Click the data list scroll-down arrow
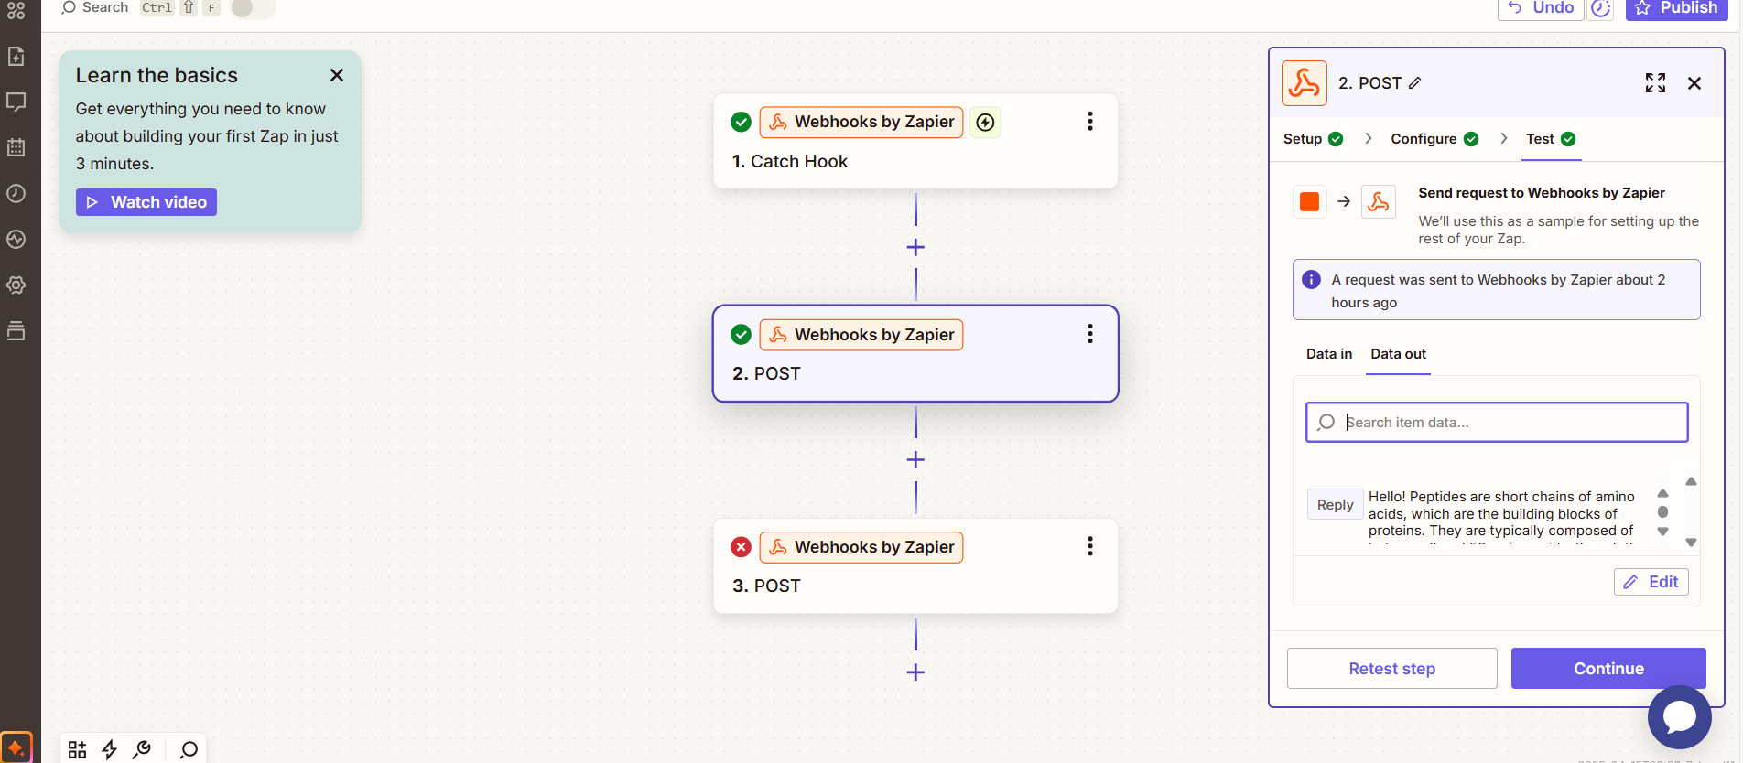 (1691, 543)
